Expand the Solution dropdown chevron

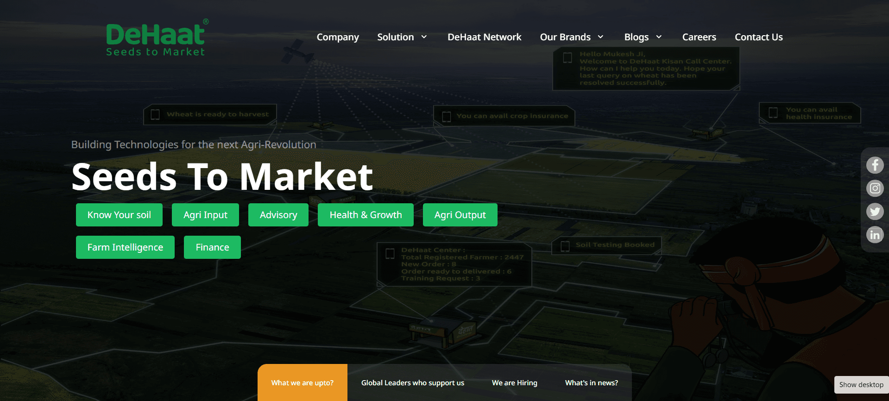[424, 37]
